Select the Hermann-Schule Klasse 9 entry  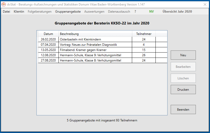[90, 55]
